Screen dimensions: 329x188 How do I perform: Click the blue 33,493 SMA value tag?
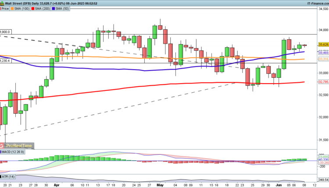pos(323,52)
